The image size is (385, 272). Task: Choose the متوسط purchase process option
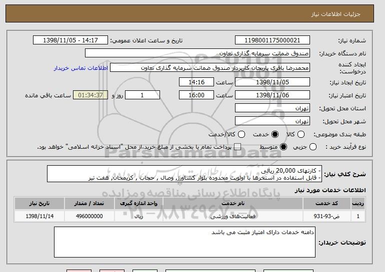pos(283,147)
